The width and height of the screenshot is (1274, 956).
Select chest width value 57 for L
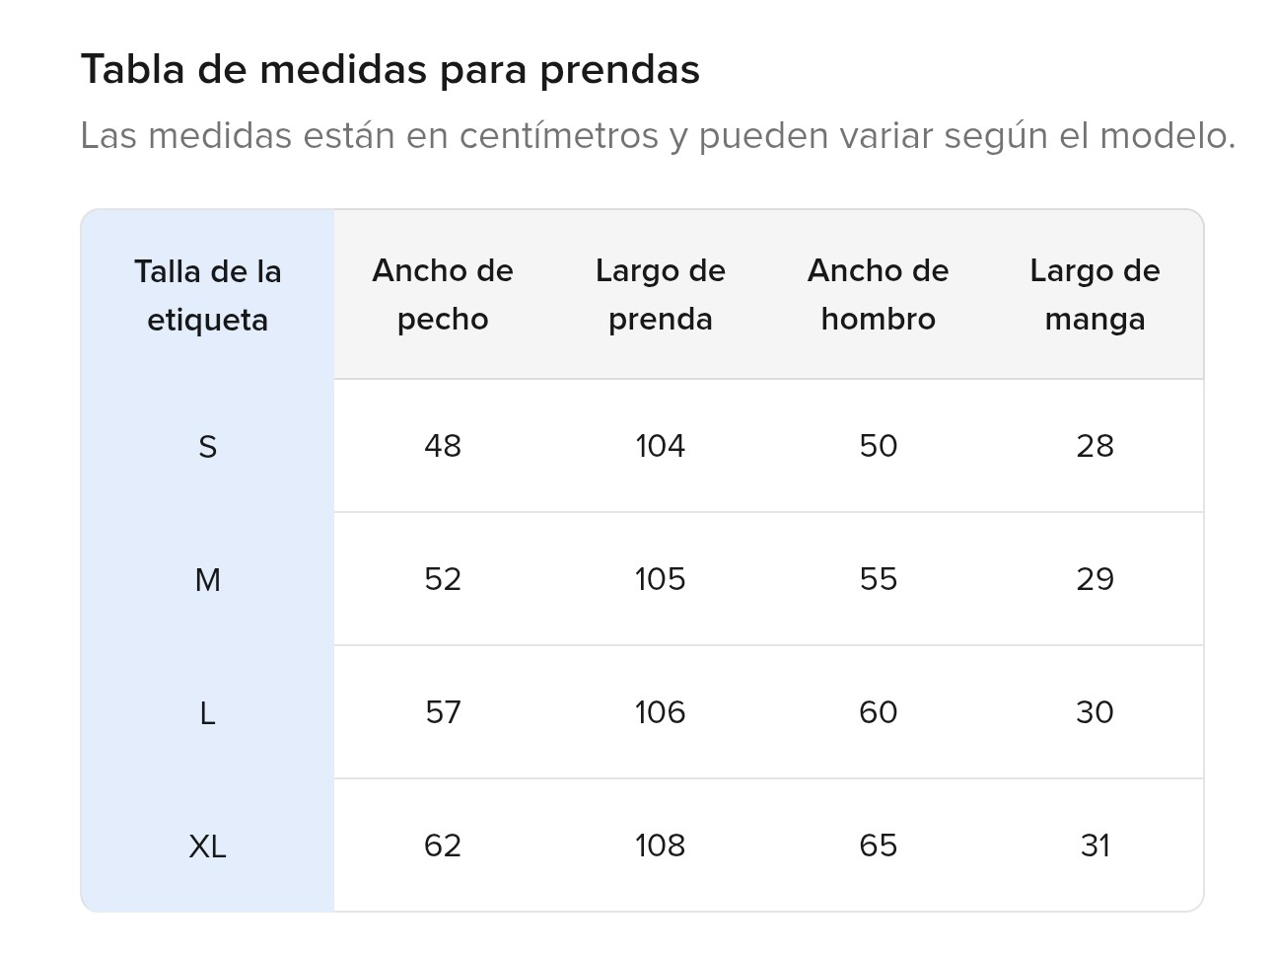[443, 712]
